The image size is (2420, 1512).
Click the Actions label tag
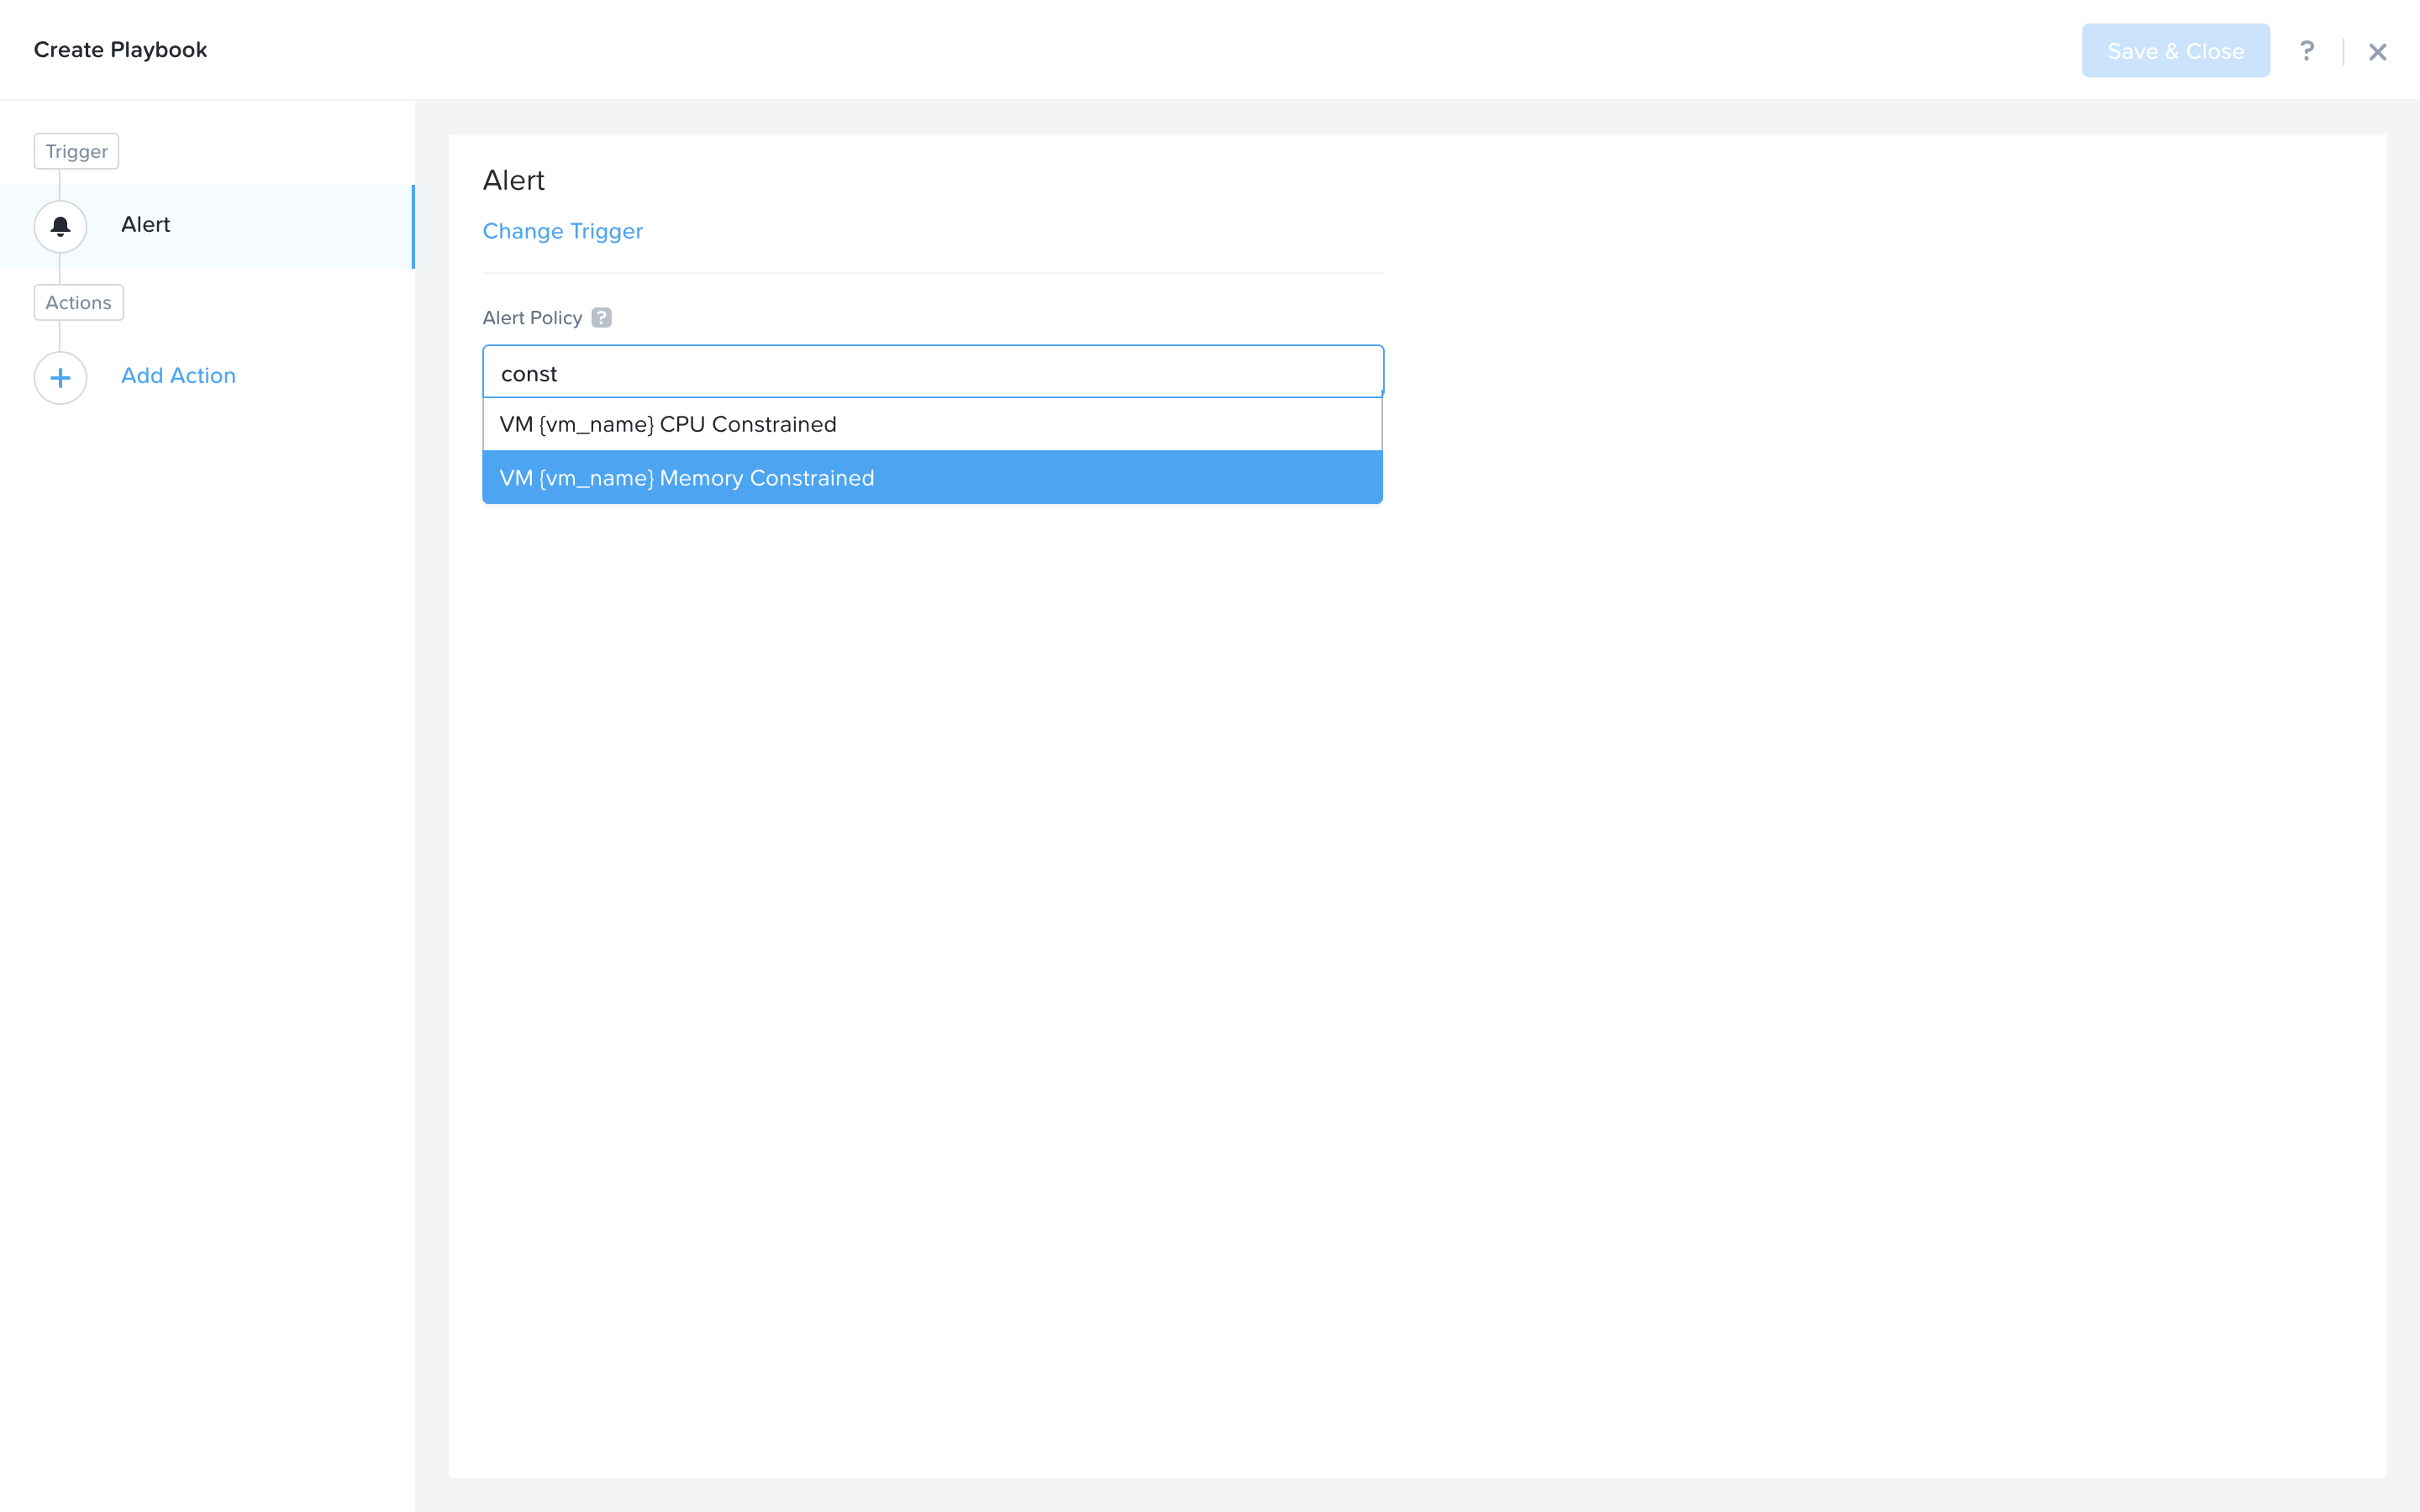tap(78, 303)
